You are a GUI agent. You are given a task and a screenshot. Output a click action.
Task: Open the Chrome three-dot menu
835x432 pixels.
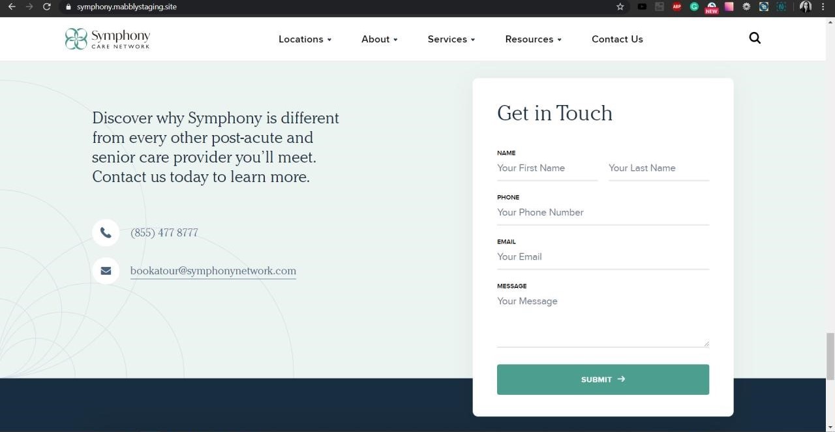823,7
